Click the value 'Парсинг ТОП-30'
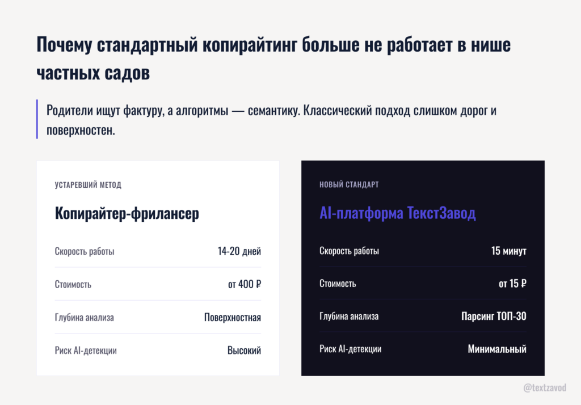Viewport: 581px width, 405px height. tap(494, 316)
